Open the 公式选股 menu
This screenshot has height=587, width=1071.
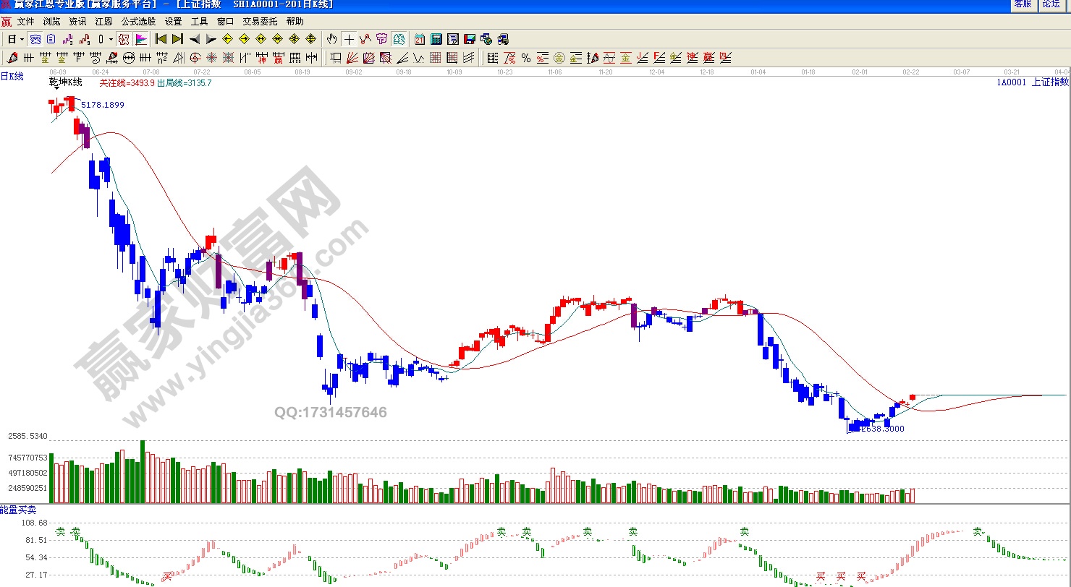tap(138, 22)
